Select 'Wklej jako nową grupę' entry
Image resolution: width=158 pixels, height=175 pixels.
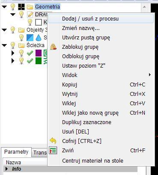pos(101,113)
